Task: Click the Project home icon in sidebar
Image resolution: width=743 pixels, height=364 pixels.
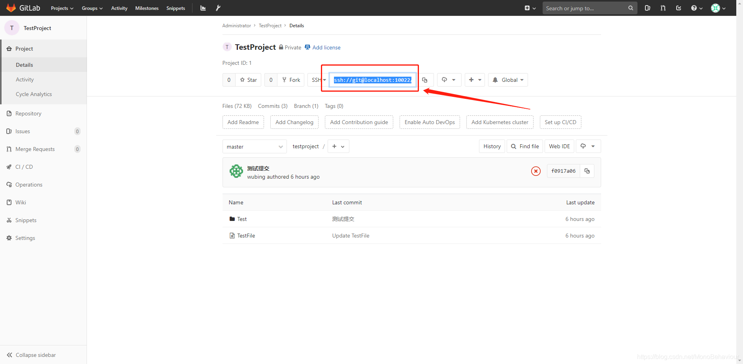Action: pos(9,49)
